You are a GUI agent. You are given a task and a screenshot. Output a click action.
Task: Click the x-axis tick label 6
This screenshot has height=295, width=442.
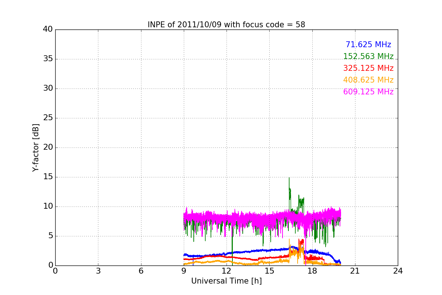pos(141,271)
